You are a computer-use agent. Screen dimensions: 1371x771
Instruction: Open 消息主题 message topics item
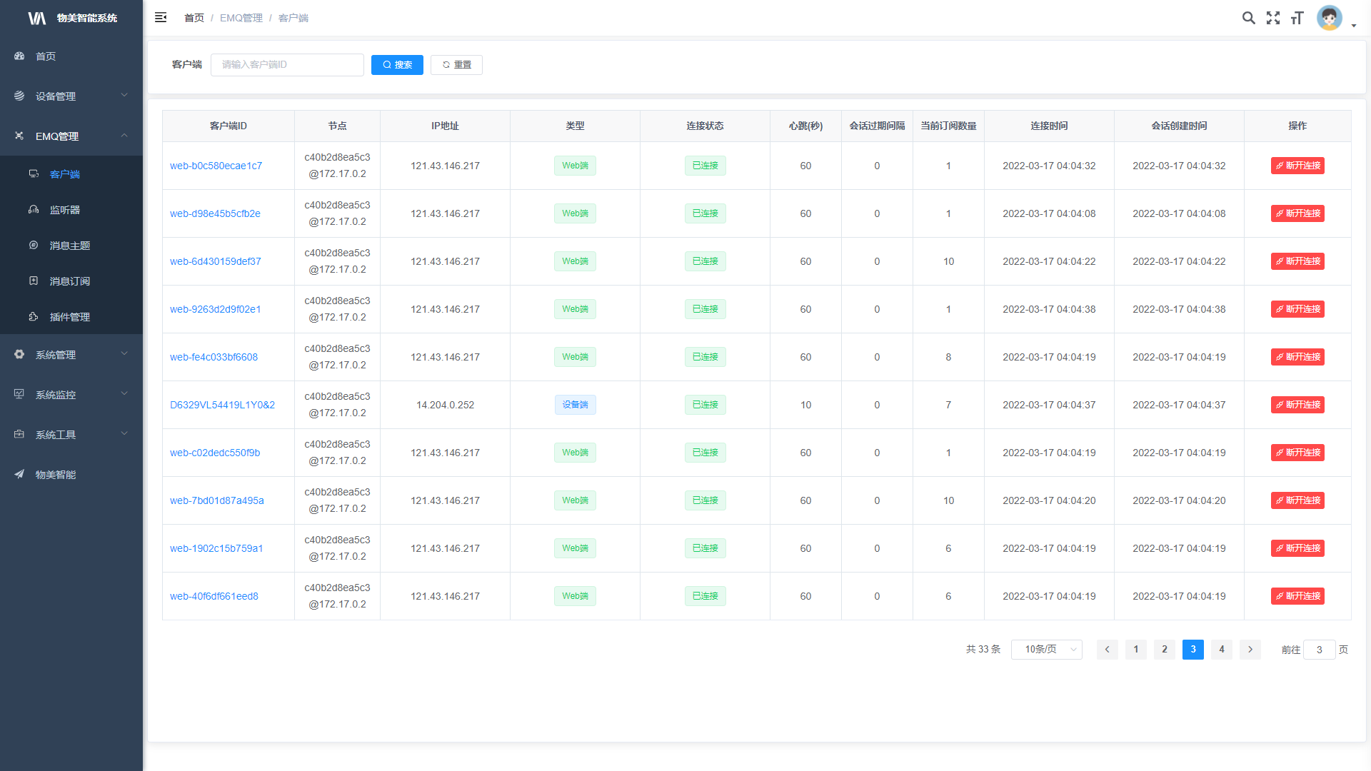click(x=69, y=246)
